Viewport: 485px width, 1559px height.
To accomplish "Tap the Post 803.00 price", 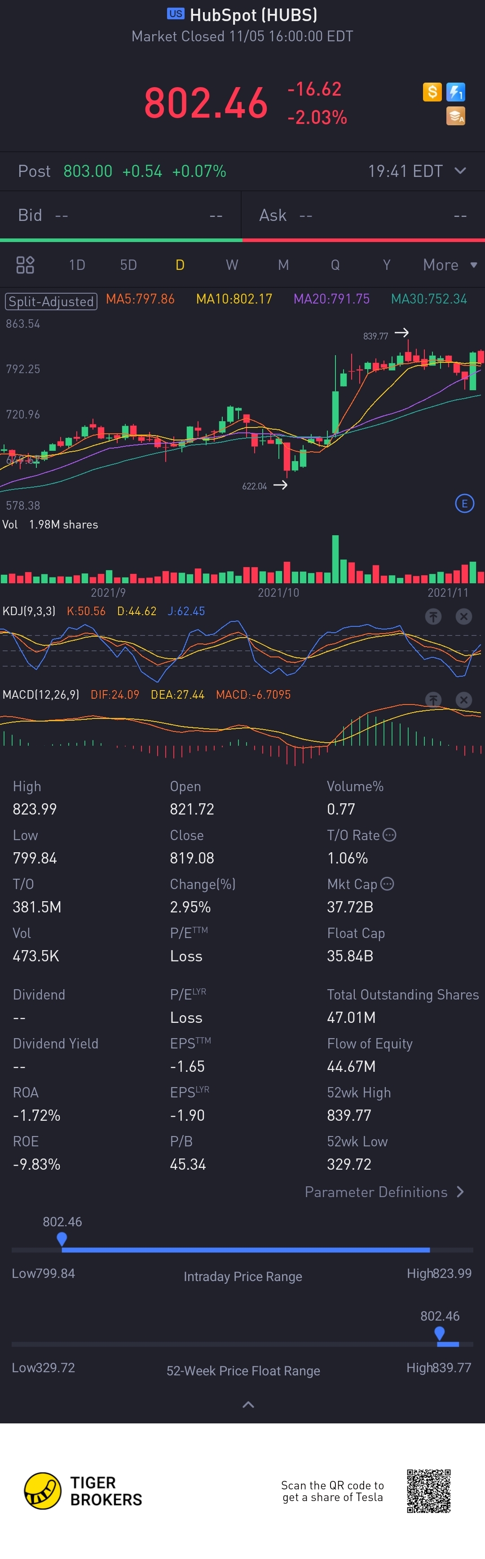I will point(88,171).
